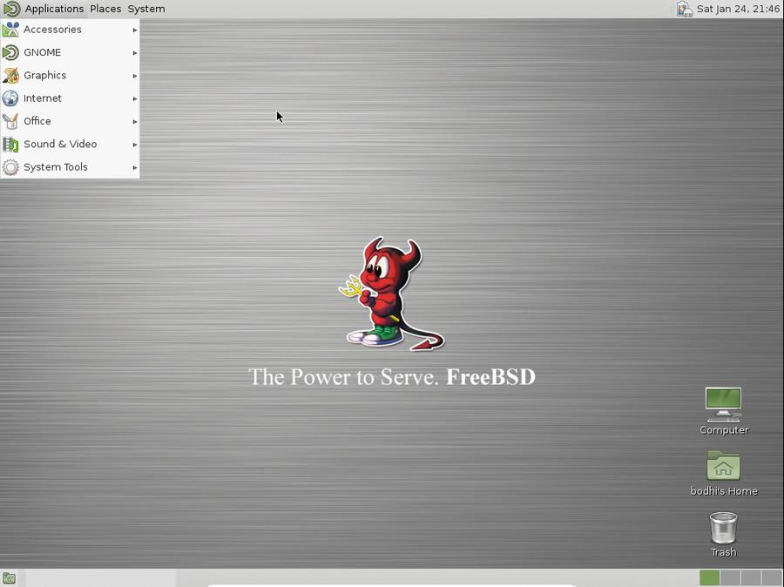Switch to the third workspace in switcher
This screenshot has height=587, width=784.
pyautogui.click(x=751, y=578)
